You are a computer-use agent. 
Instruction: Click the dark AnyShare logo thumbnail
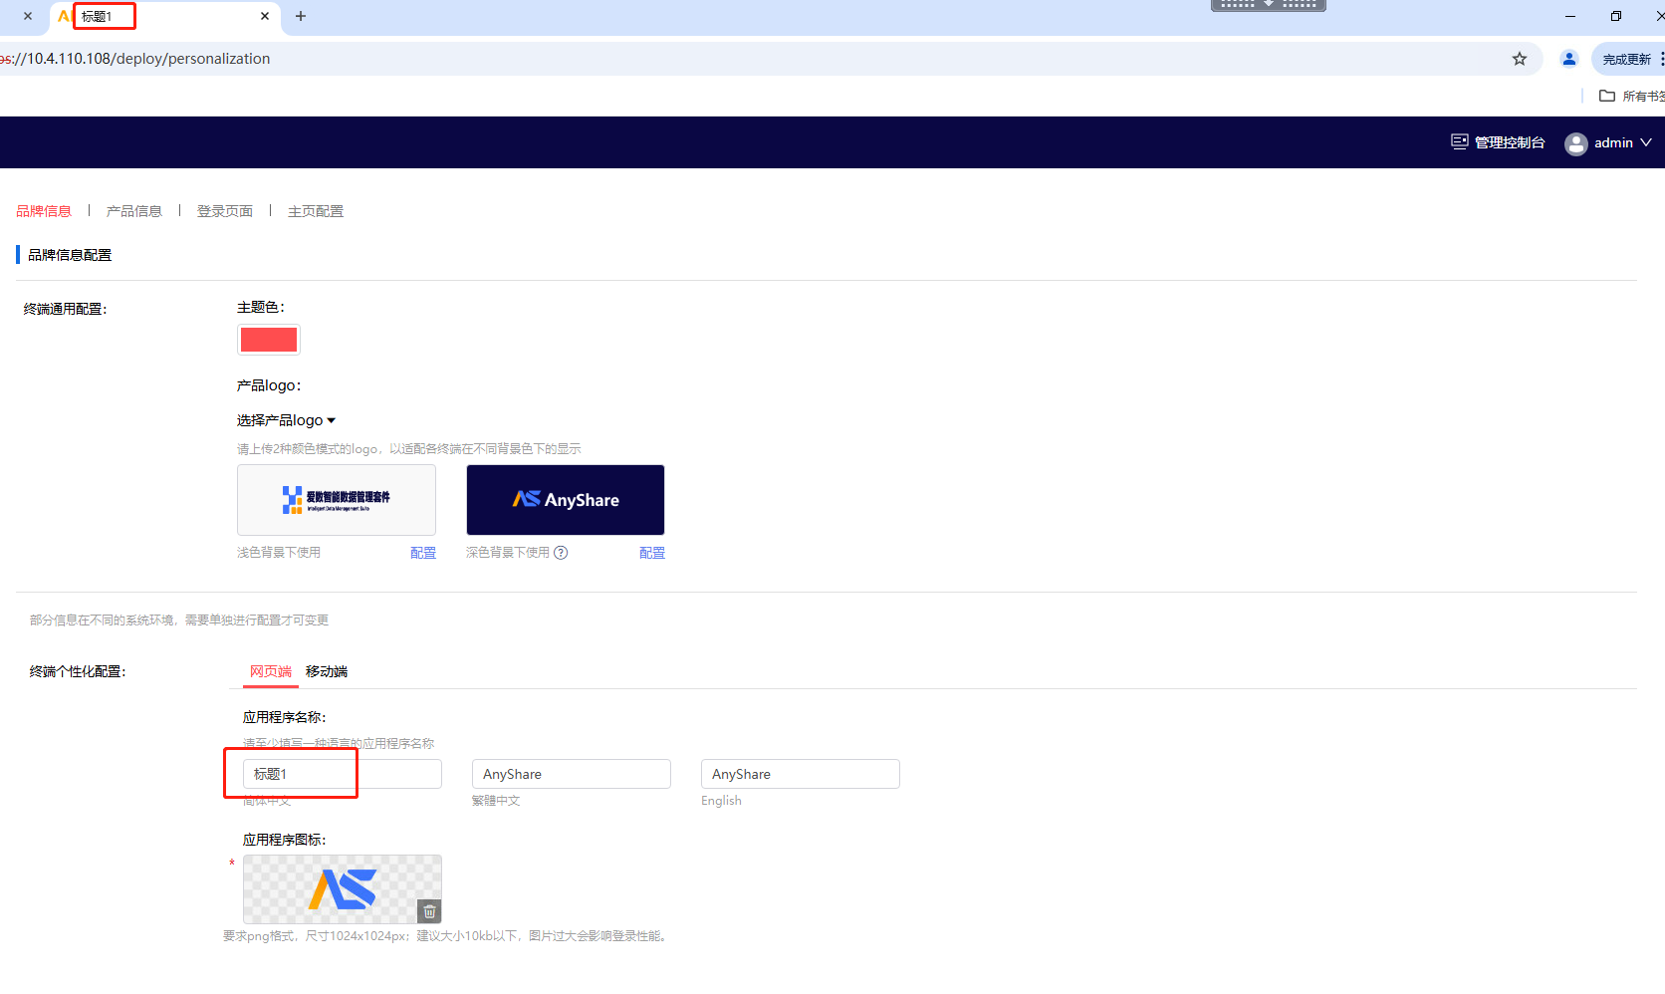click(566, 500)
